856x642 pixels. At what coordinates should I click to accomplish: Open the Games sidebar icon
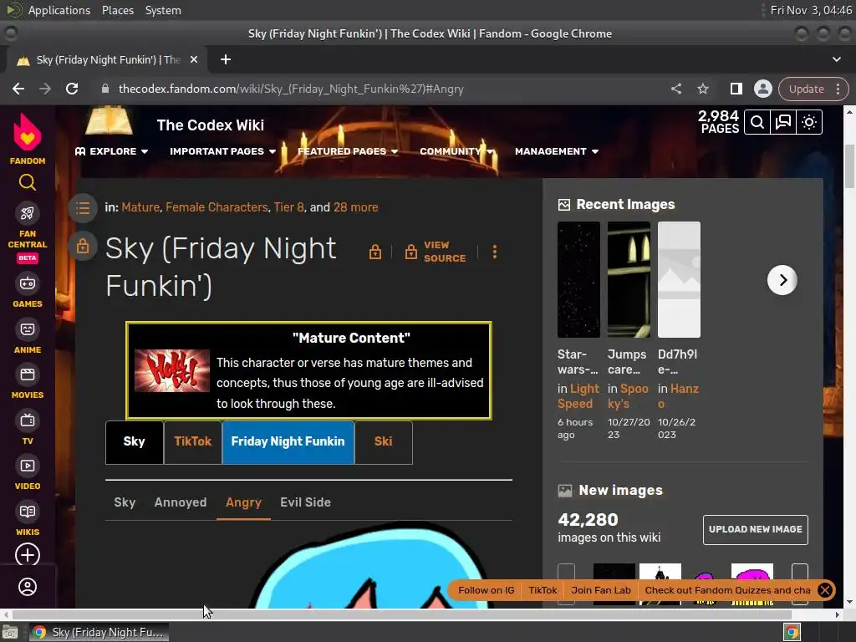28,284
